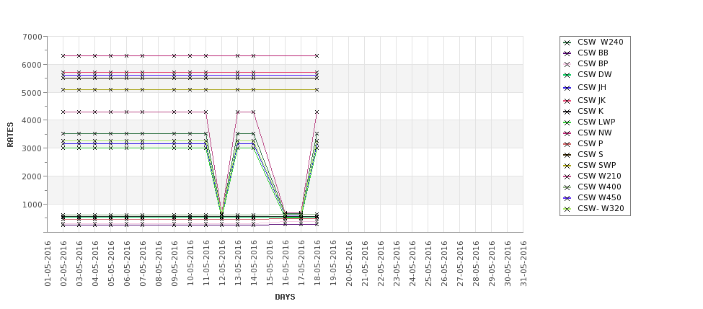Select the CSW JK legend marker
The image size is (703, 309).
pos(567,101)
